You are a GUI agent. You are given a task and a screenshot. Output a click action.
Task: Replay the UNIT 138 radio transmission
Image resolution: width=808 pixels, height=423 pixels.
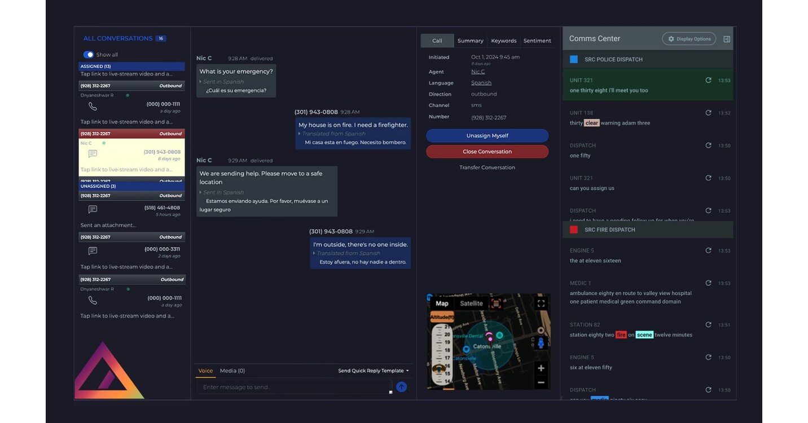click(708, 113)
